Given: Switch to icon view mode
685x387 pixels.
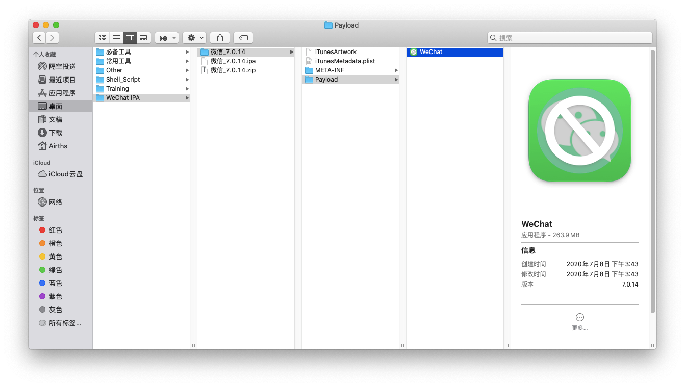Looking at the screenshot, I should [102, 38].
